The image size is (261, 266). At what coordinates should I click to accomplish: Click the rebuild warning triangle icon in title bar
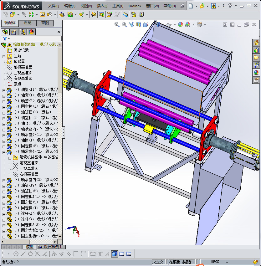pyautogui.click(x=213, y=6)
